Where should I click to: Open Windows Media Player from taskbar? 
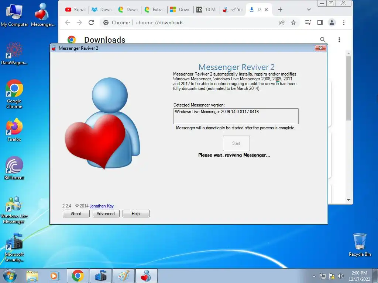pyautogui.click(x=54, y=276)
